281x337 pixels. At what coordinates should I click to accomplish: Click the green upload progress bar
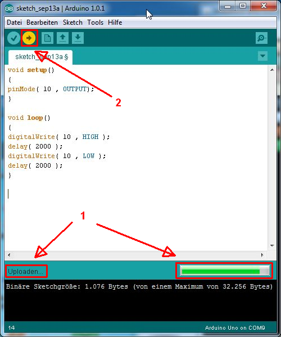[x=225, y=271]
